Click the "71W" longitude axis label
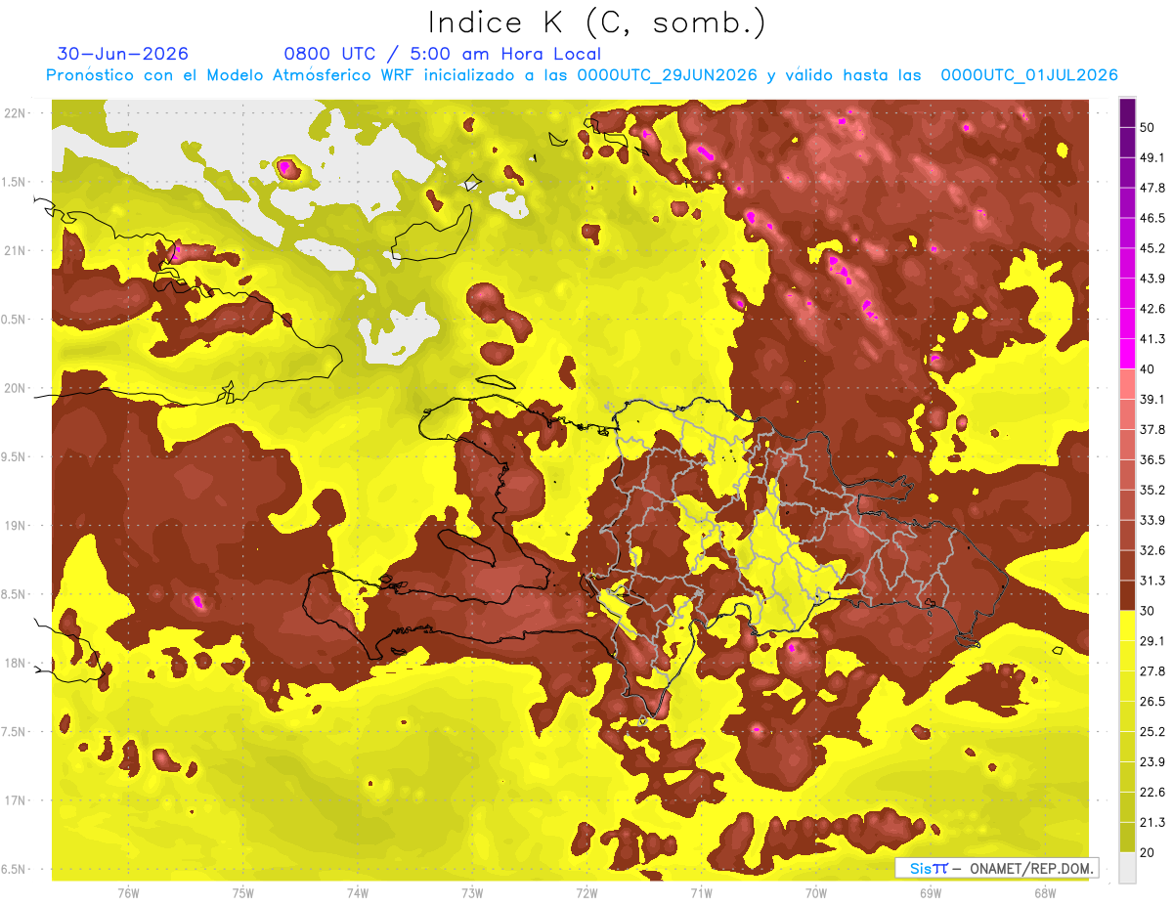Viewport: 1173px width, 906px height. (x=701, y=893)
